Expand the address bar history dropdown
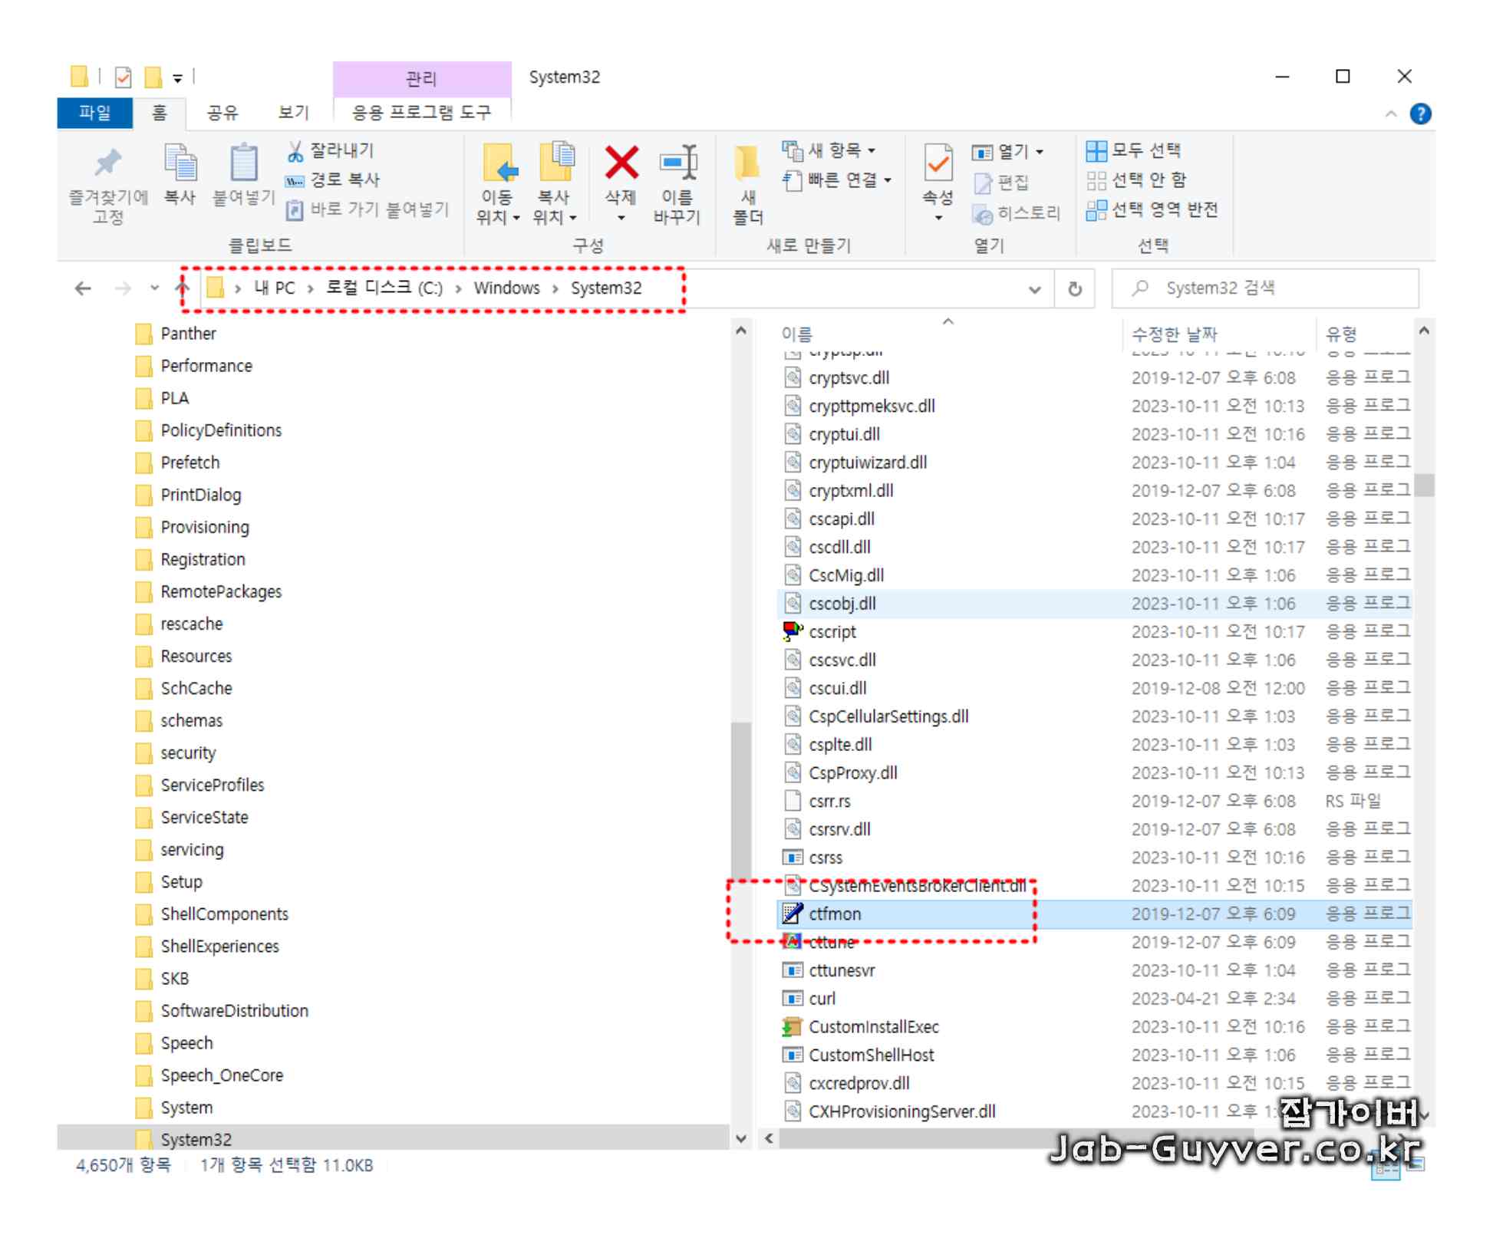 [x=1034, y=289]
